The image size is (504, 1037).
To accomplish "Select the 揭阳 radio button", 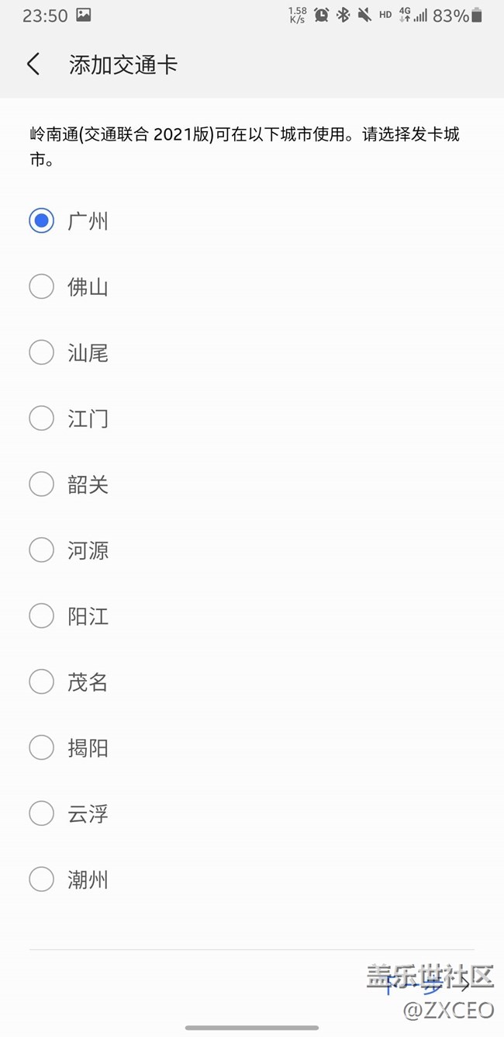I will click(x=41, y=748).
